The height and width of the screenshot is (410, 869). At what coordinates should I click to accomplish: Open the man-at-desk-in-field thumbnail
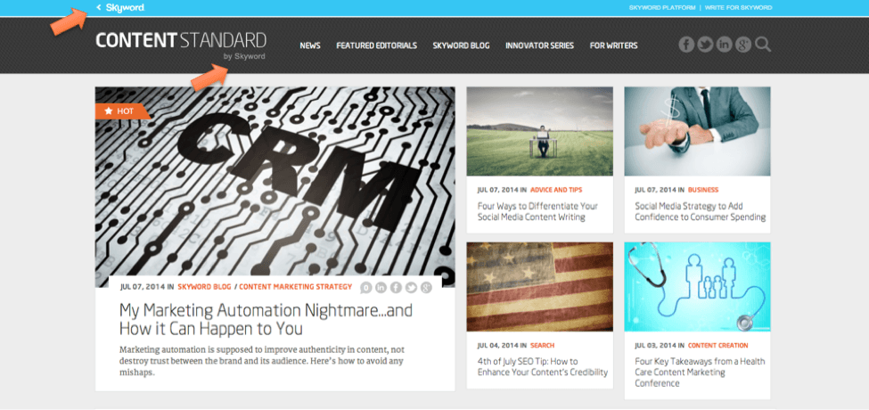540,131
